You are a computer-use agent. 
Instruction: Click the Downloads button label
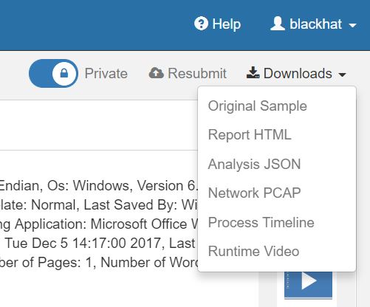coord(298,73)
